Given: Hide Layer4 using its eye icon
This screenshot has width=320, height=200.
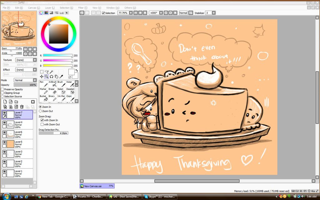Looking at the screenshot, I should click(x=4, y=122).
